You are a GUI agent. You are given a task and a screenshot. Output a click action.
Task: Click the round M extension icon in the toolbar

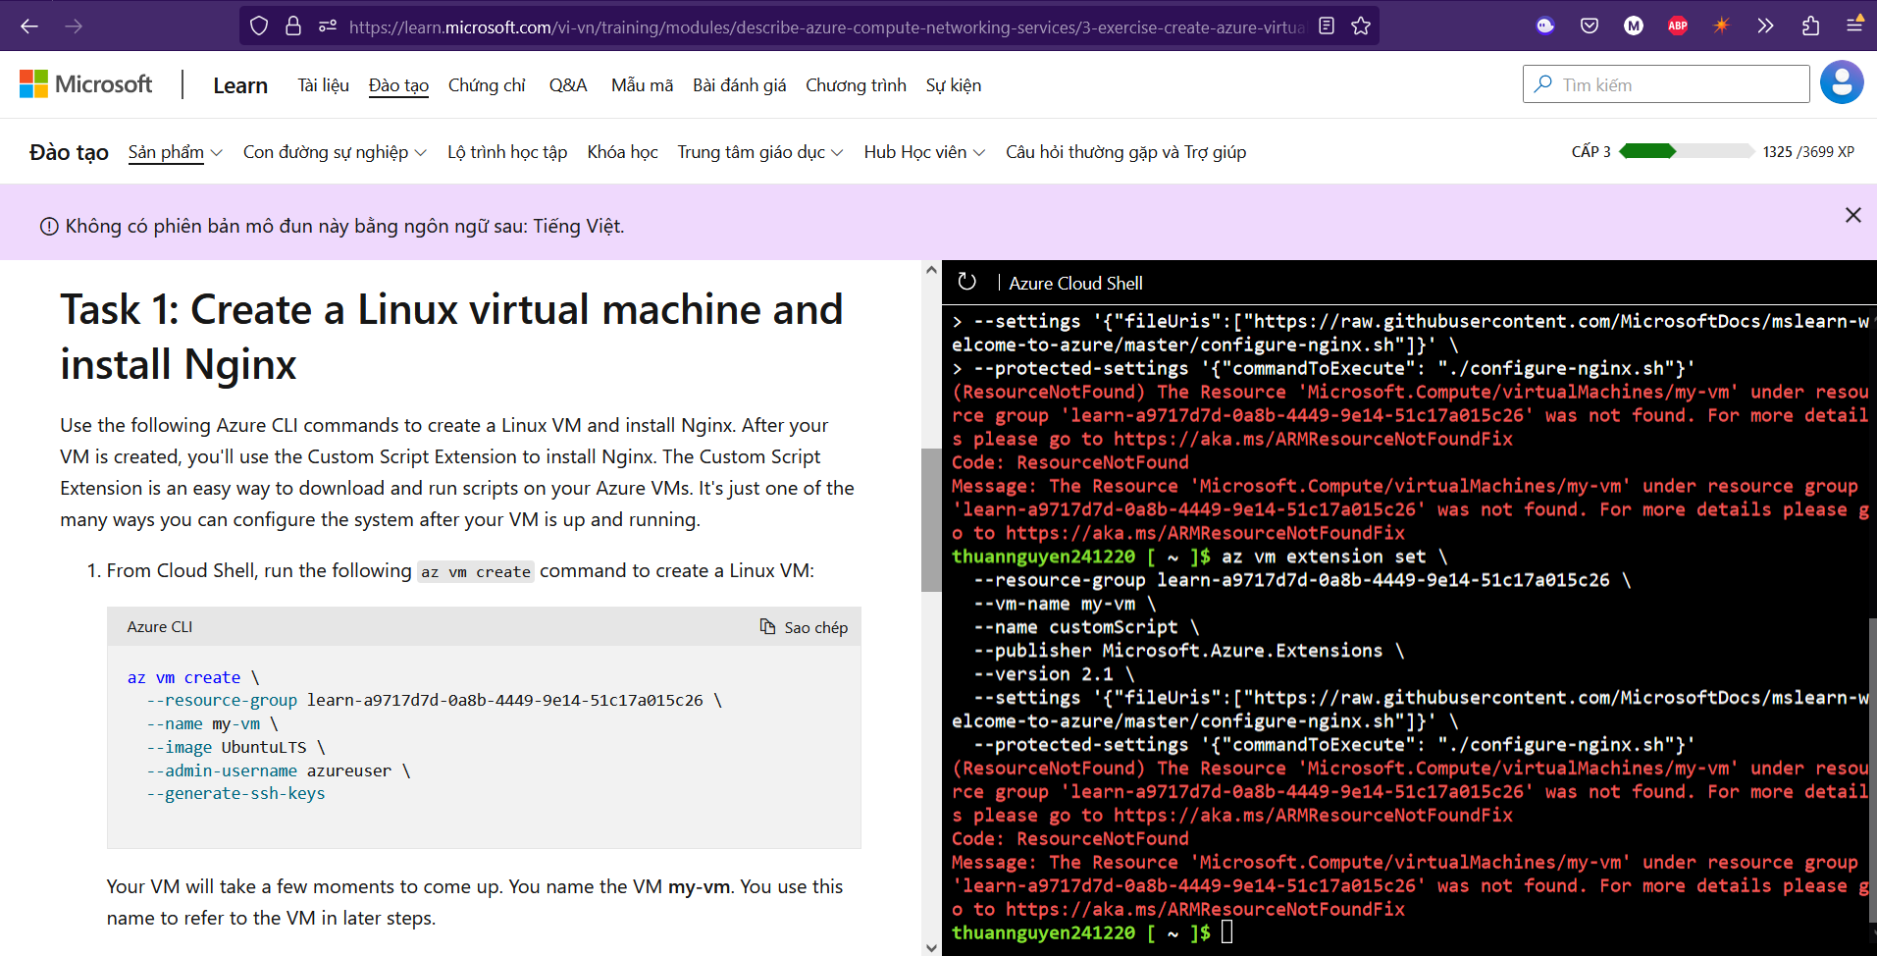[1634, 27]
